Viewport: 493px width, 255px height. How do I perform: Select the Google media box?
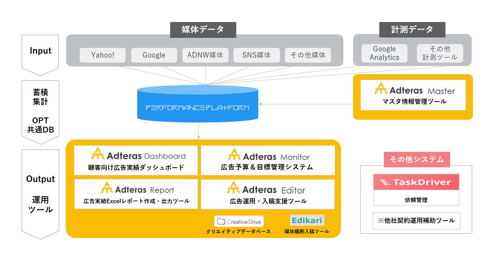tap(154, 55)
